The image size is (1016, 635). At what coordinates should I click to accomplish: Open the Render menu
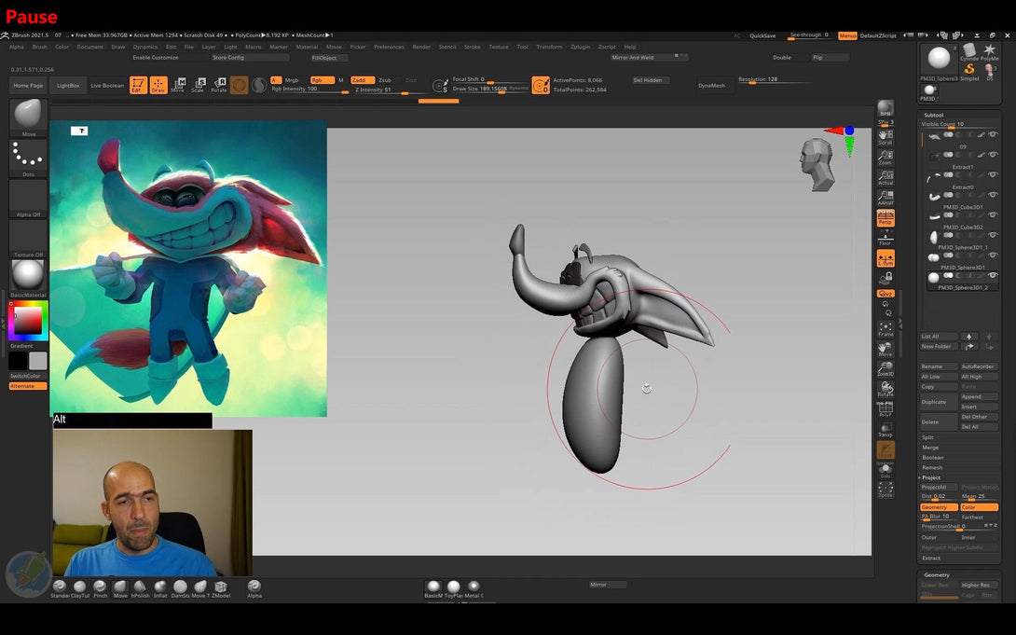tap(421, 47)
